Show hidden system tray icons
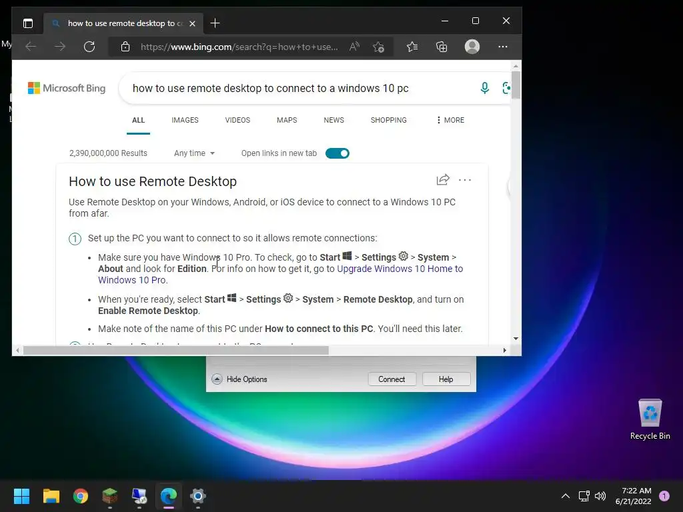This screenshot has height=512, width=683. click(x=566, y=496)
